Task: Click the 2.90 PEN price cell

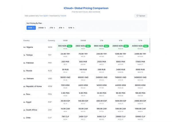Action: 65,94
